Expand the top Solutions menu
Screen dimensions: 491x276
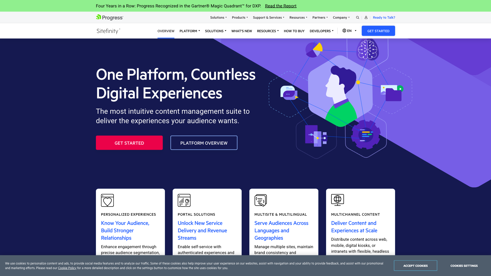coord(218,18)
